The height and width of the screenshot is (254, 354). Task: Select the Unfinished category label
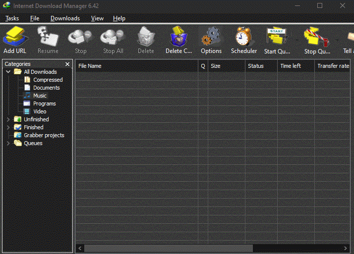click(x=36, y=119)
